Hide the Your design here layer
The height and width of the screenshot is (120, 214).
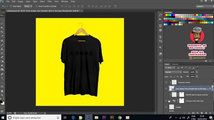click(166, 88)
